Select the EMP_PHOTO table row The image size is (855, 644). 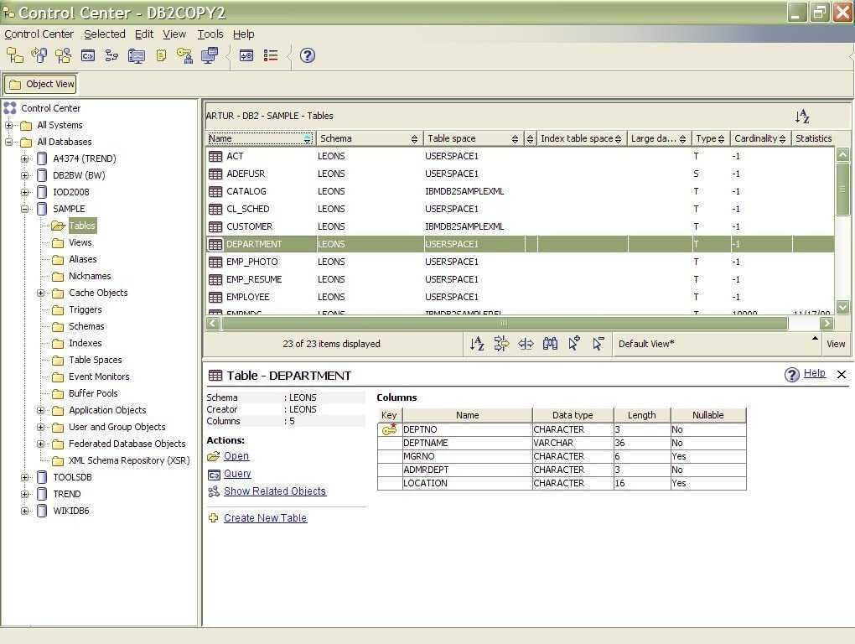[521, 262]
